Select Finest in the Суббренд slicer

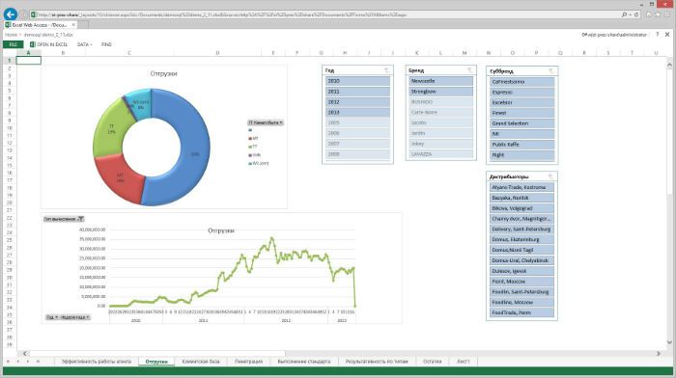pos(521,113)
